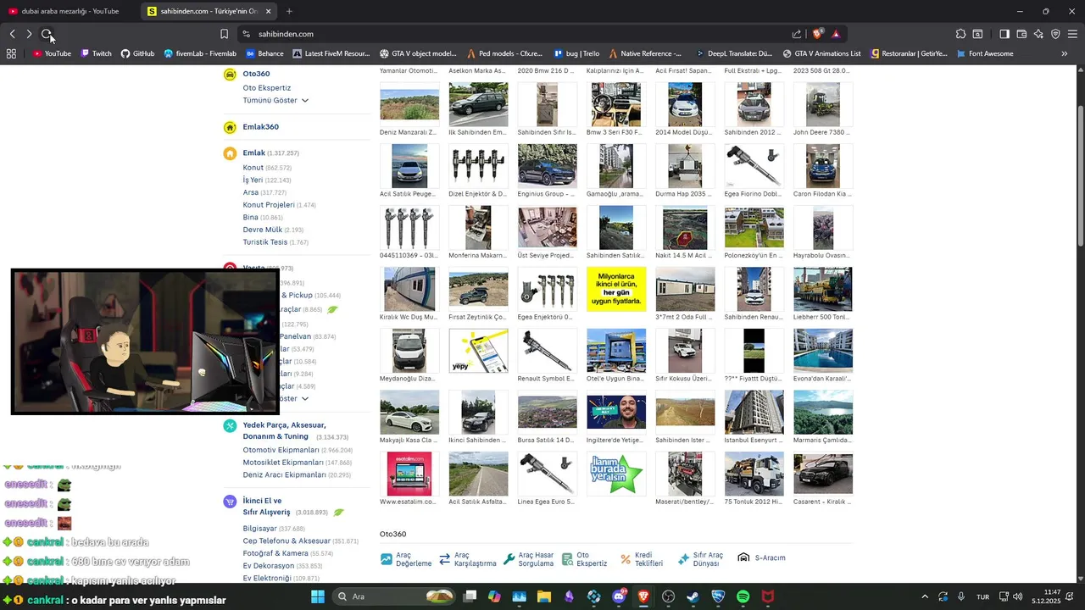
Task: Toggle the browser sidebar panel icon
Action: pos(1004,34)
